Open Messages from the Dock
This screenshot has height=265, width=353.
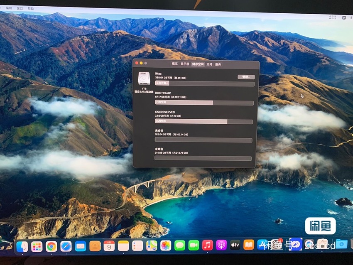pyautogui.click(x=180, y=245)
